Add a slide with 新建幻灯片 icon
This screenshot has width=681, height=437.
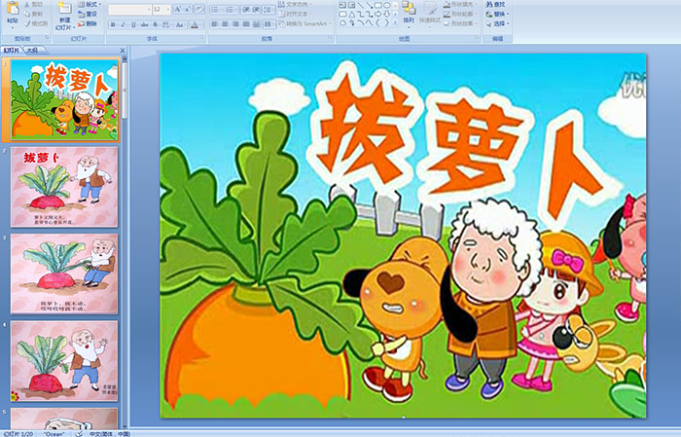point(65,8)
